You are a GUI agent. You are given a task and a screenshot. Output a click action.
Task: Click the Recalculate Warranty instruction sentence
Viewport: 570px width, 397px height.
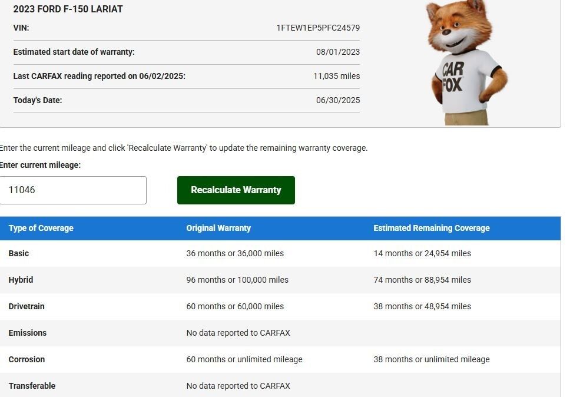(x=184, y=148)
